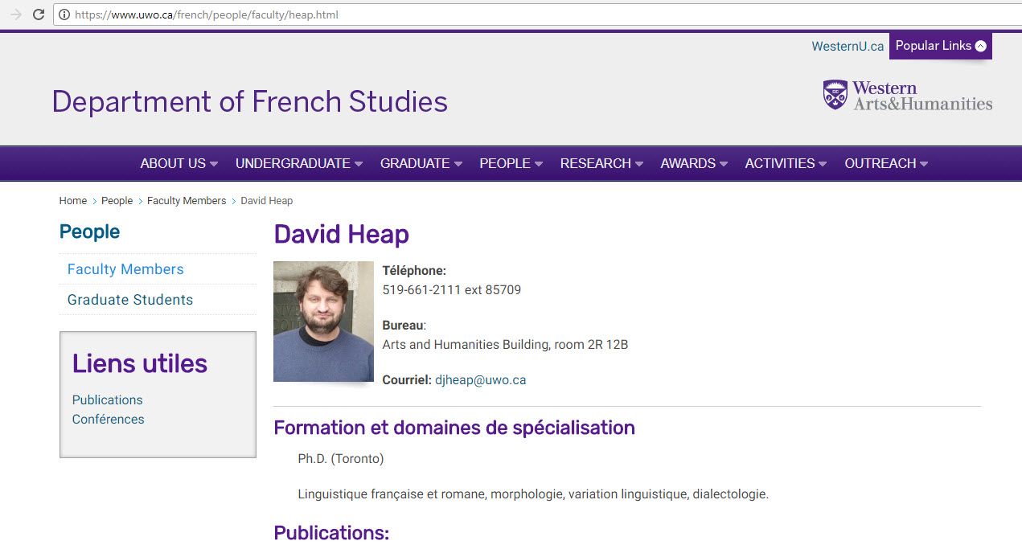Open the ACTIVITIES navigation item
The width and height of the screenshot is (1022, 549).
tap(785, 163)
